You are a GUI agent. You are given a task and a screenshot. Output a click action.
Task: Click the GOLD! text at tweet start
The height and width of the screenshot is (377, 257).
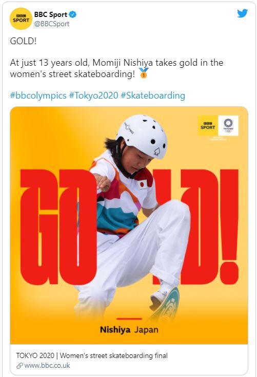click(23, 41)
